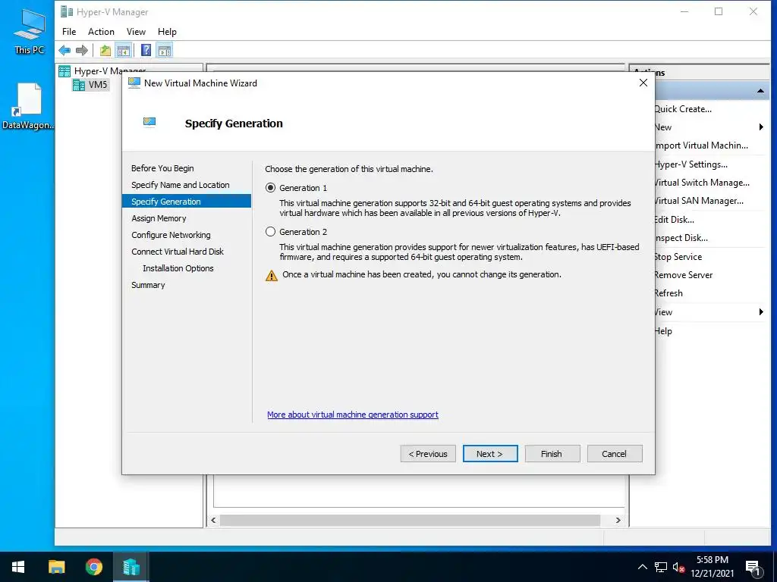Select the Generation 1 radio button
This screenshot has height=582, width=777.
(x=270, y=188)
